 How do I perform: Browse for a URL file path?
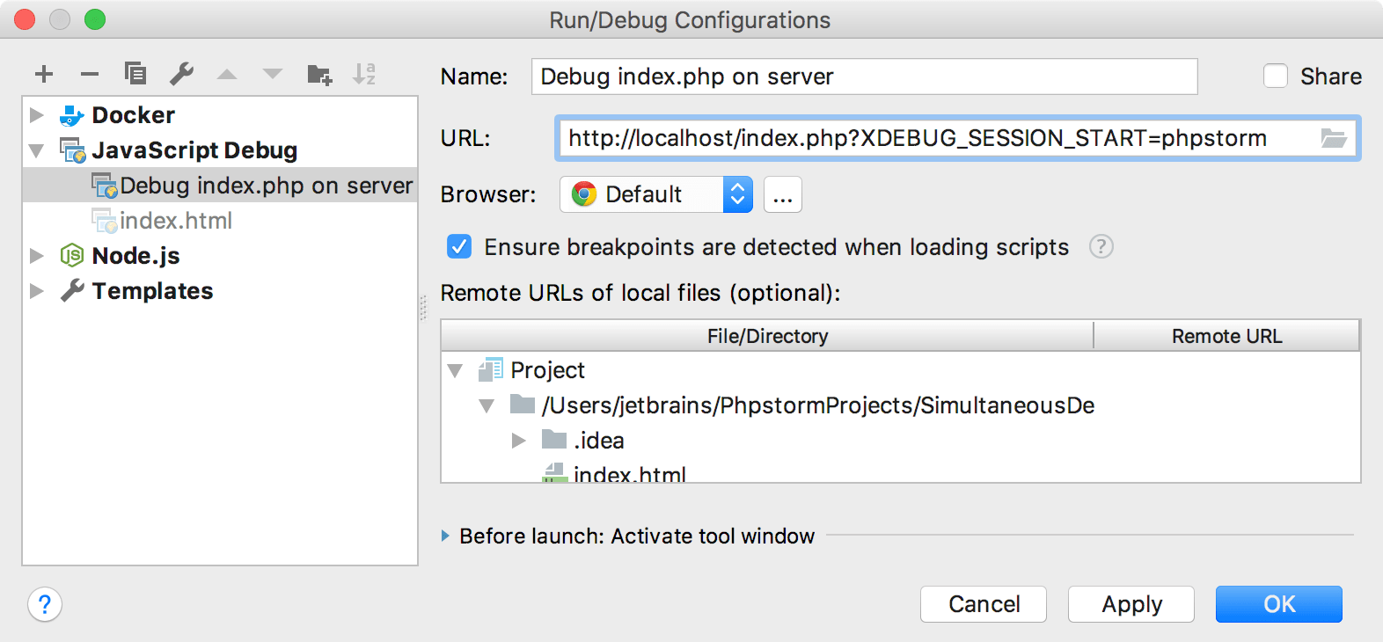[x=1336, y=138]
